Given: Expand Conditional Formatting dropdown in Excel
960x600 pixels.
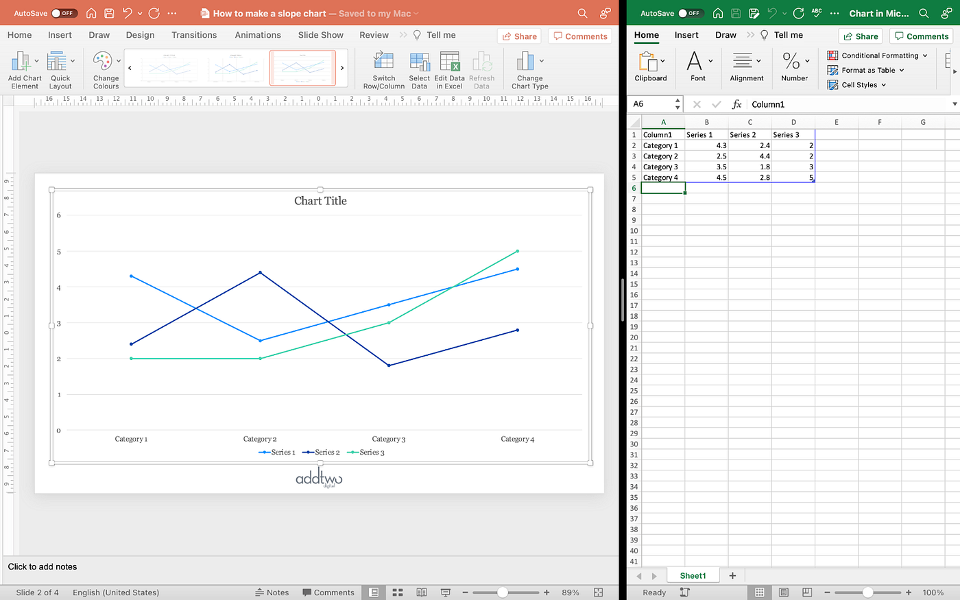Looking at the screenshot, I should (x=925, y=56).
